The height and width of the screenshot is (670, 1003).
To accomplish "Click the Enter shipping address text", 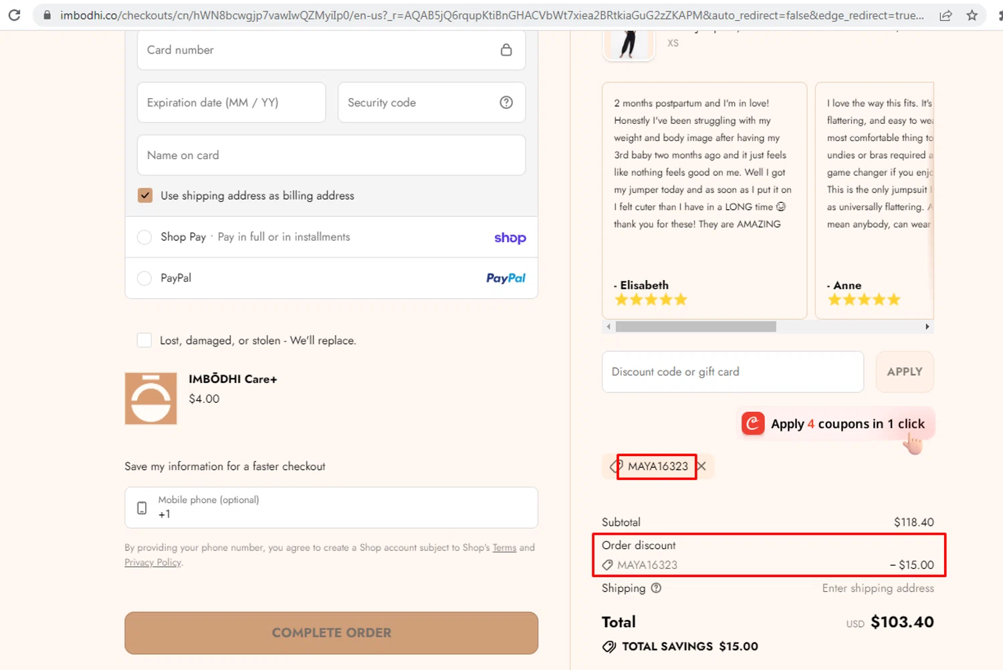I will click(x=878, y=588).
